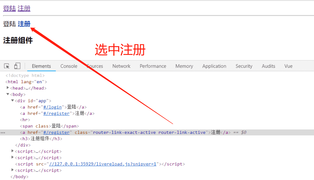Click the ellipsis beside the highlighted node

point(3,132)
